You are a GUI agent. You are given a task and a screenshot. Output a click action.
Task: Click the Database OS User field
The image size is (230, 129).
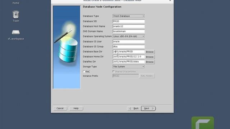click(129, 42)
